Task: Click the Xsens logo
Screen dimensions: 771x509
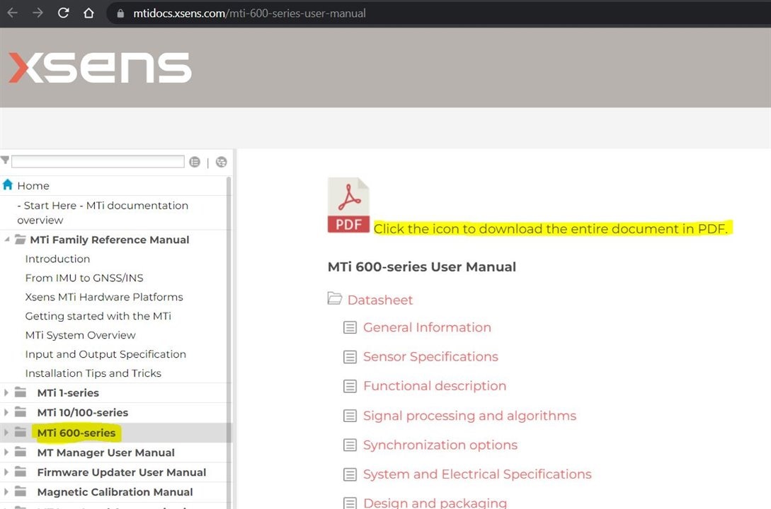Action: pyautogui.click(x=101, y=67)
